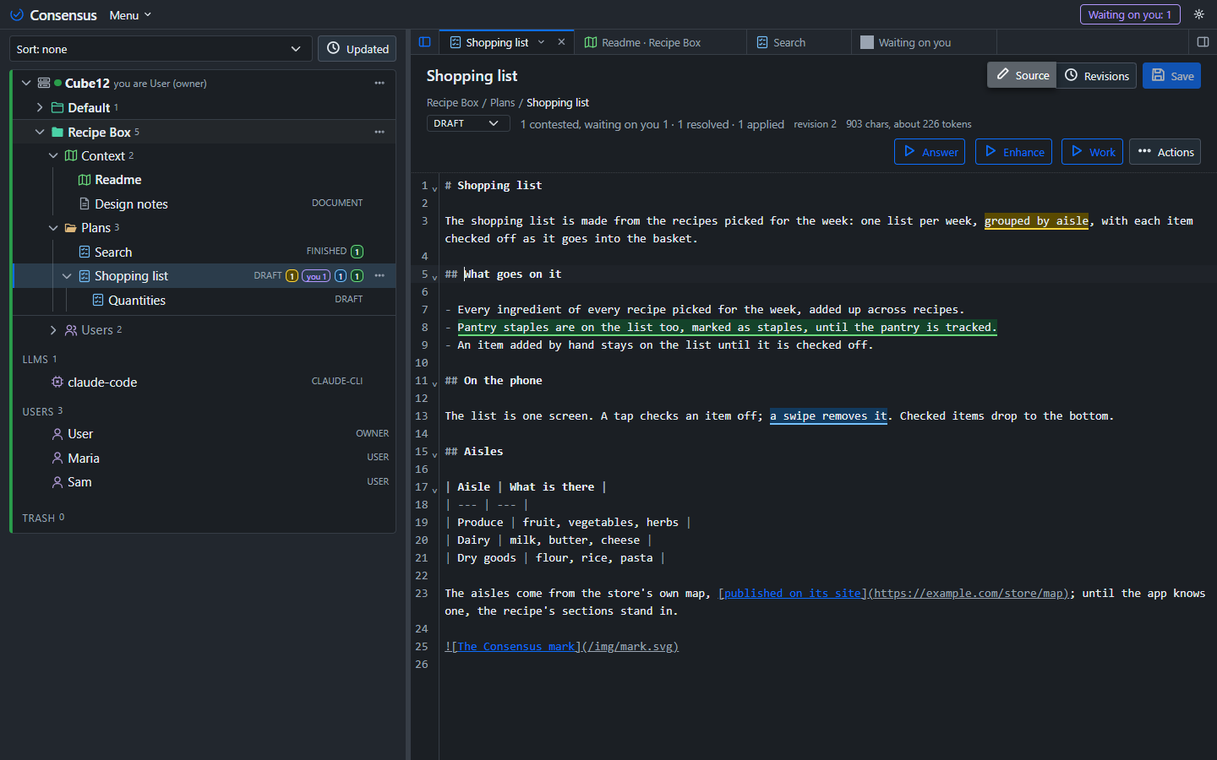1217x760 pixels.
Task: Click the Work button
Action: tap(1092, 152)
